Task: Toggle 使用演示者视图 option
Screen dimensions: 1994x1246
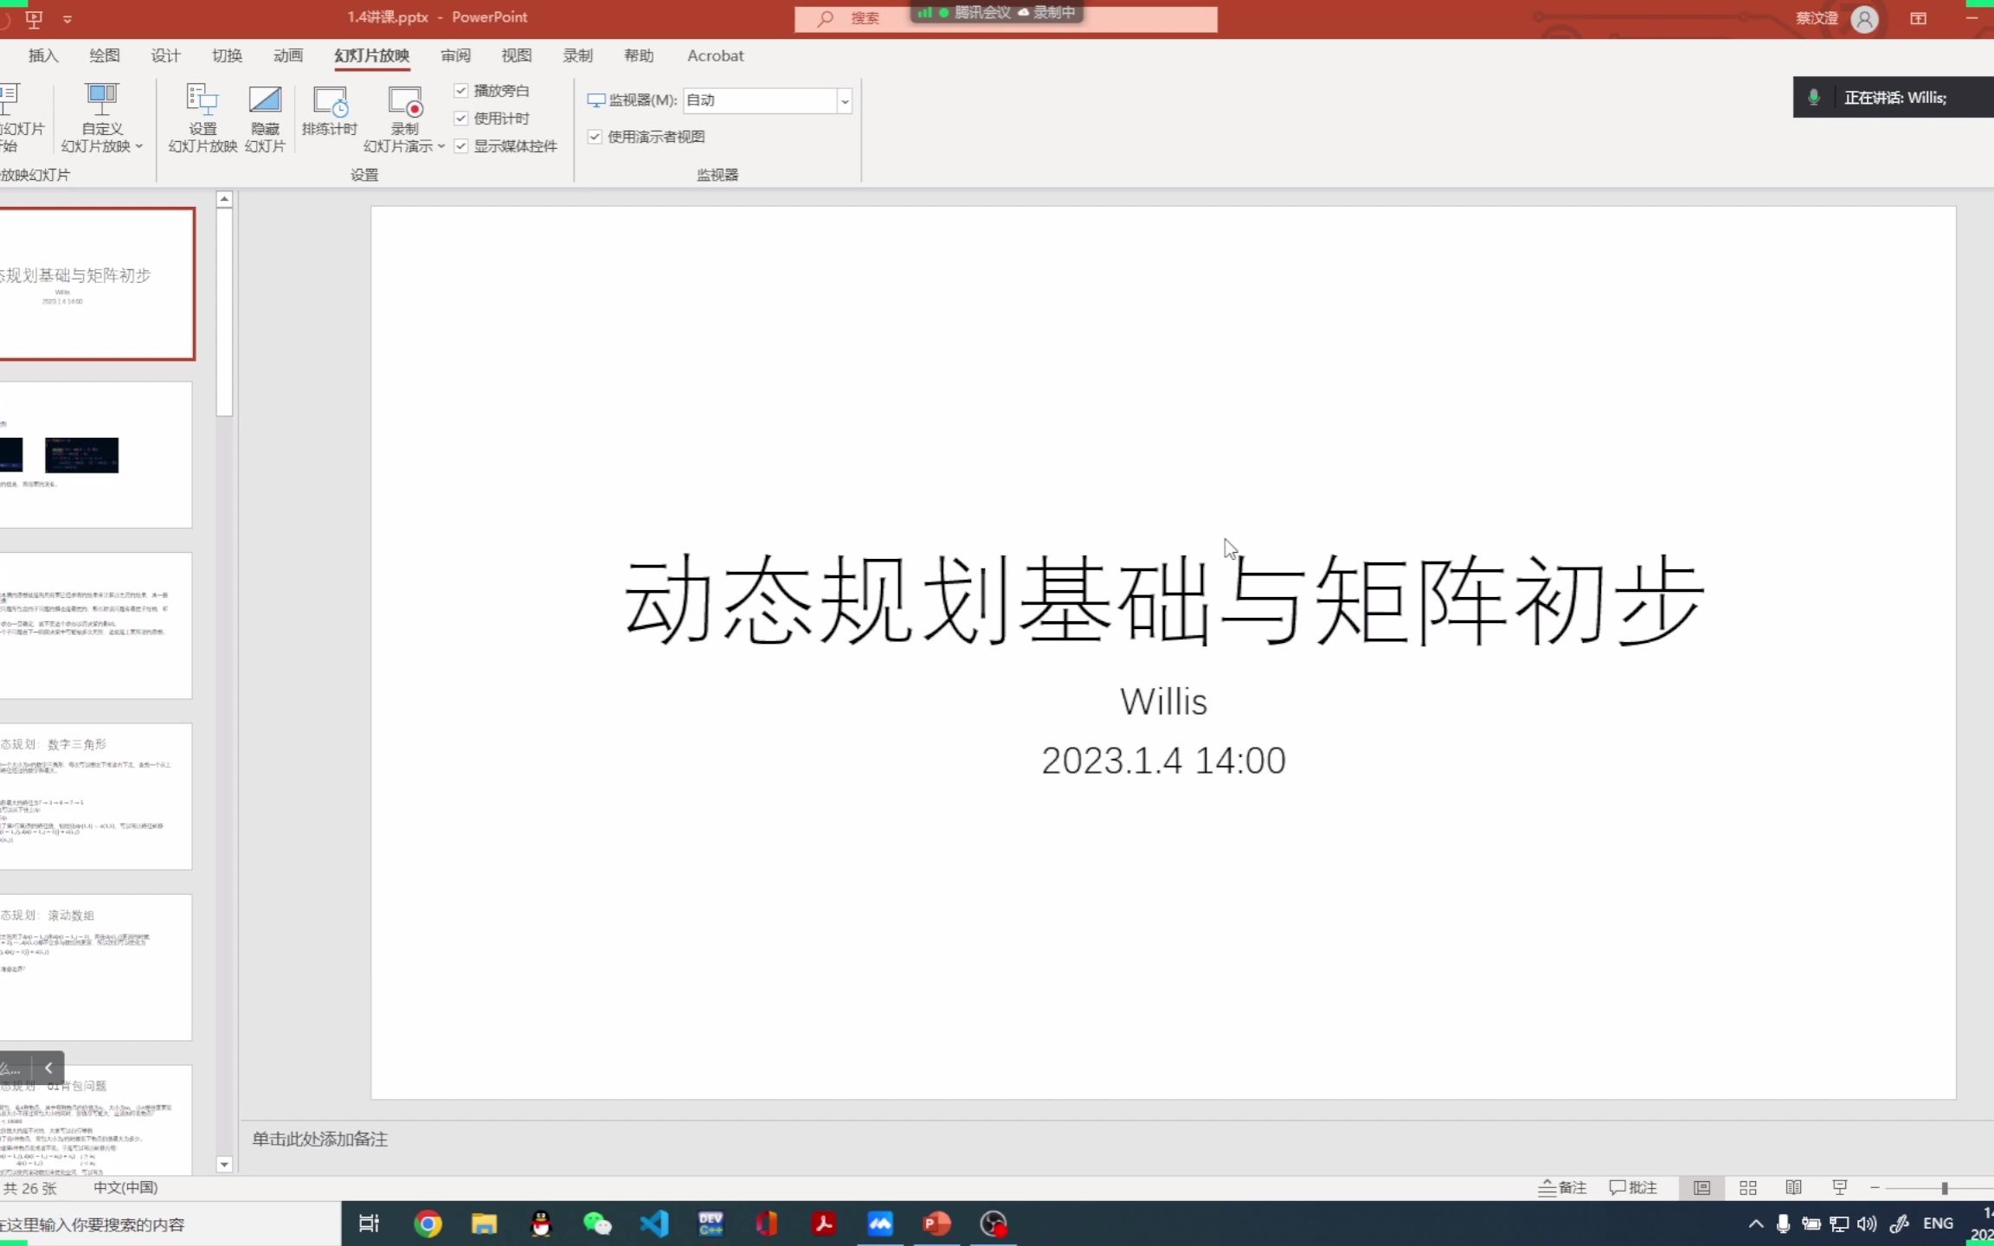Action: pyautogui.click(x=595, y=137)
